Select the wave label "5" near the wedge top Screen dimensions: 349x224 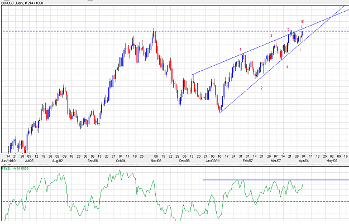point(288,30)
